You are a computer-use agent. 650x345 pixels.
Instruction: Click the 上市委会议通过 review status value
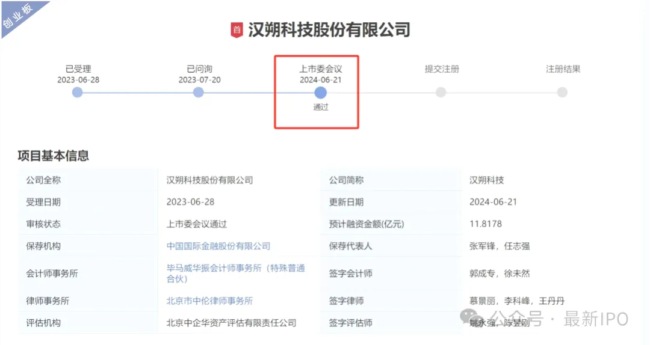coord(196,224)
